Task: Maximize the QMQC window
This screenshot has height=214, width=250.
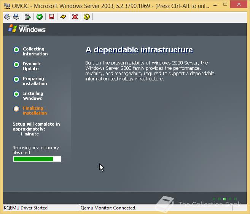Action: [x=225, y=5]
